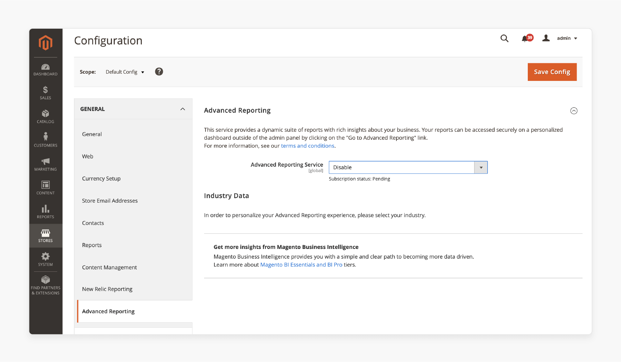The width and height of the screenshot is (621, 362).
Task: Open the notifications bell with 39 badge
Action: (527, 38)
